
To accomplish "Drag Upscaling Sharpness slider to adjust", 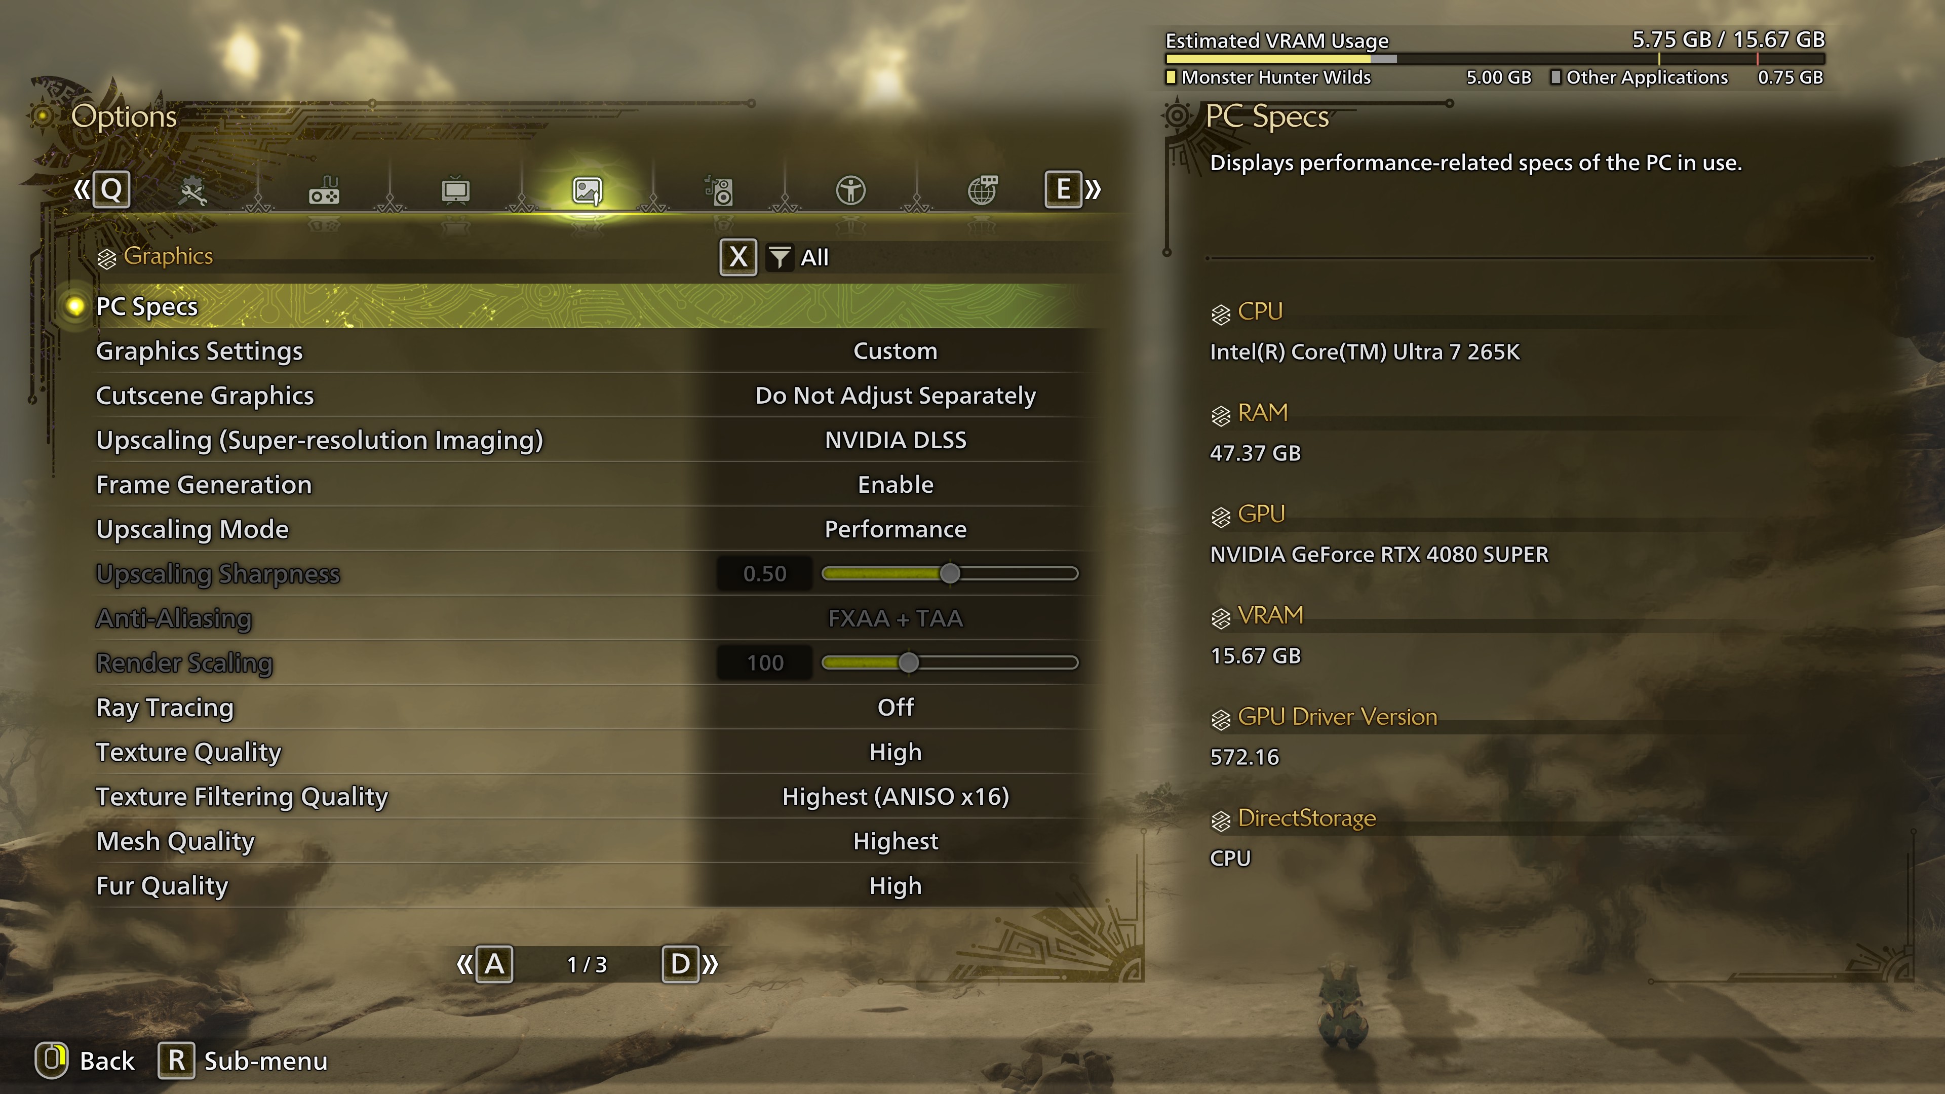I will 949,573.
